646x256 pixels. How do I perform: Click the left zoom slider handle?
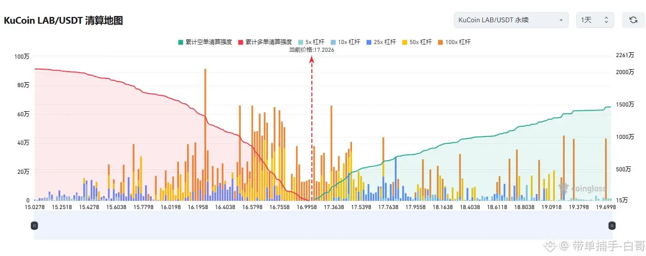point(34,225)
